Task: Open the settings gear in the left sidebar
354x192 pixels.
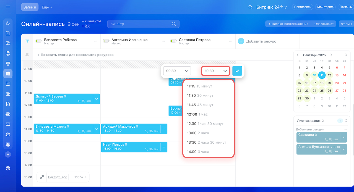Action: point(8,168)
